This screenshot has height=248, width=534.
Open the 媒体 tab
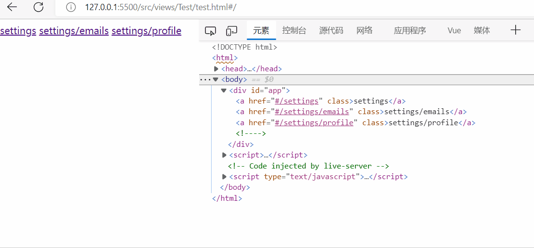[x=482, y=30]
